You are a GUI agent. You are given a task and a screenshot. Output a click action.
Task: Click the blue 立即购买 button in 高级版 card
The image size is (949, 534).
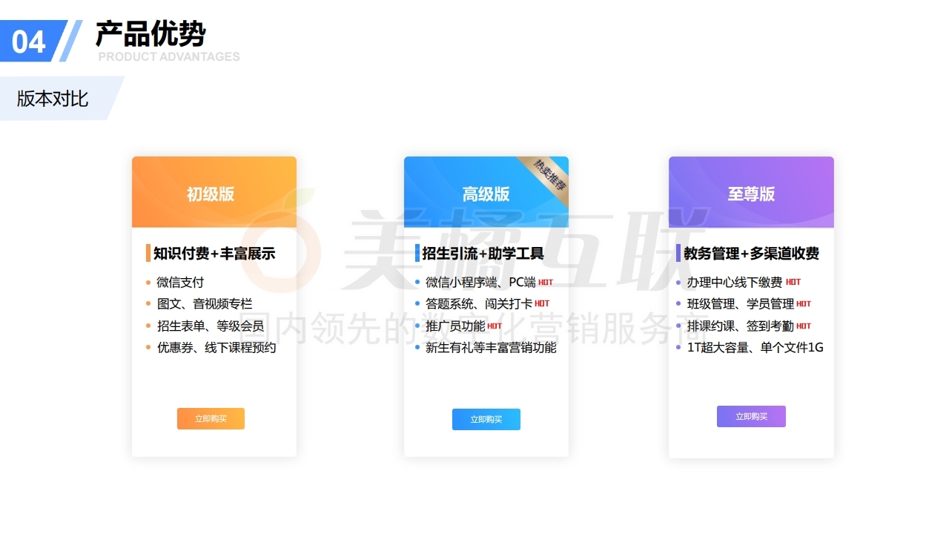[x=486, y=419]
